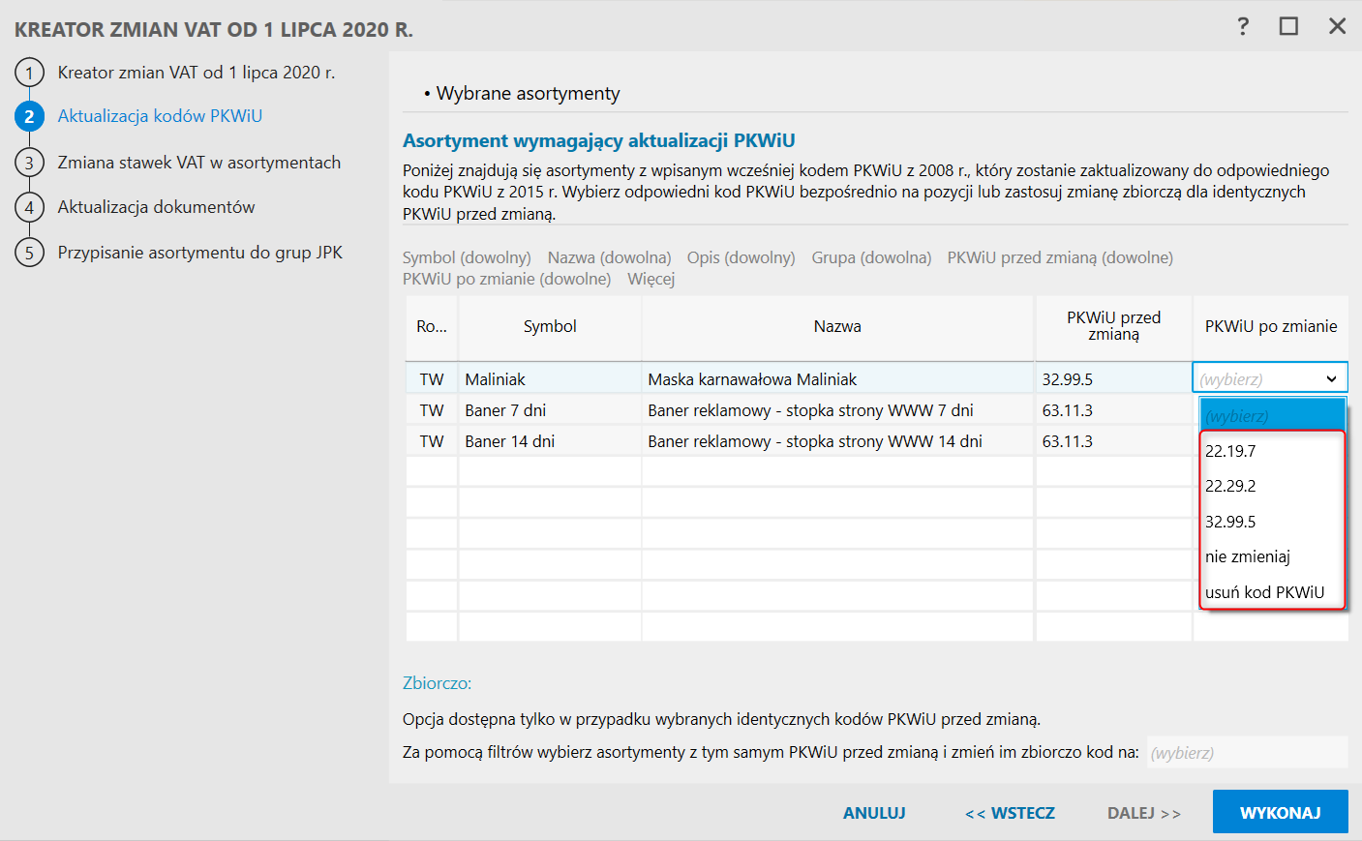Click the active step 2 circle icon

(29, 116)
